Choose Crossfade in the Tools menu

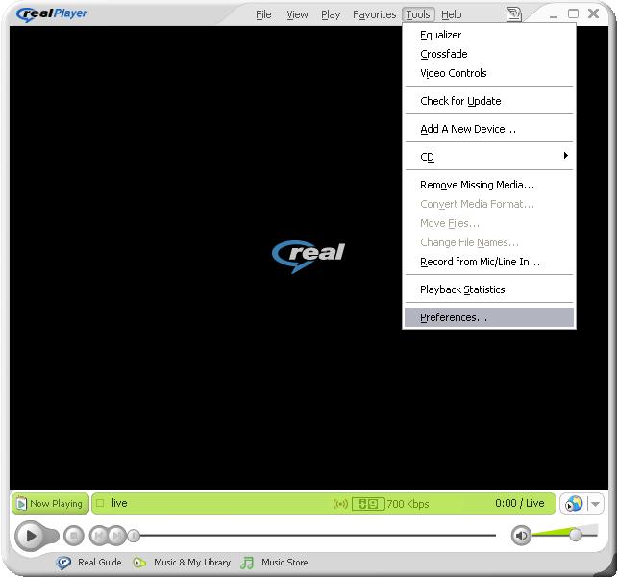click(488, 54)
